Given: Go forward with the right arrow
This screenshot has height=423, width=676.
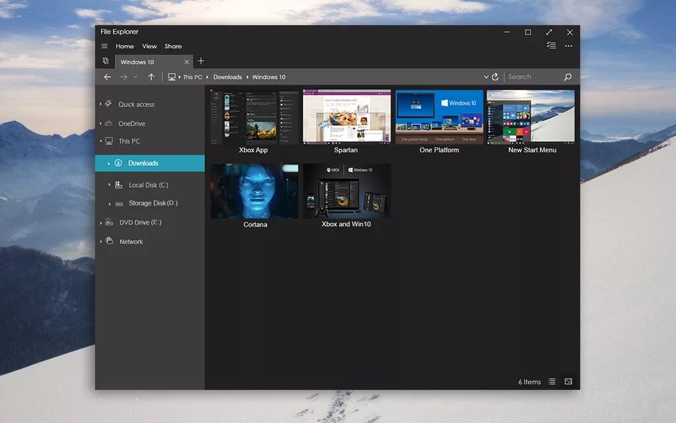Looking at the screenshot, I should pos(123,77).
